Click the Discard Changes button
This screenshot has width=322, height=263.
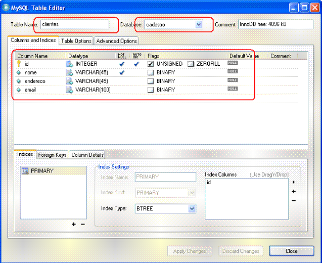pyautogui.click(x=241, y=251)
